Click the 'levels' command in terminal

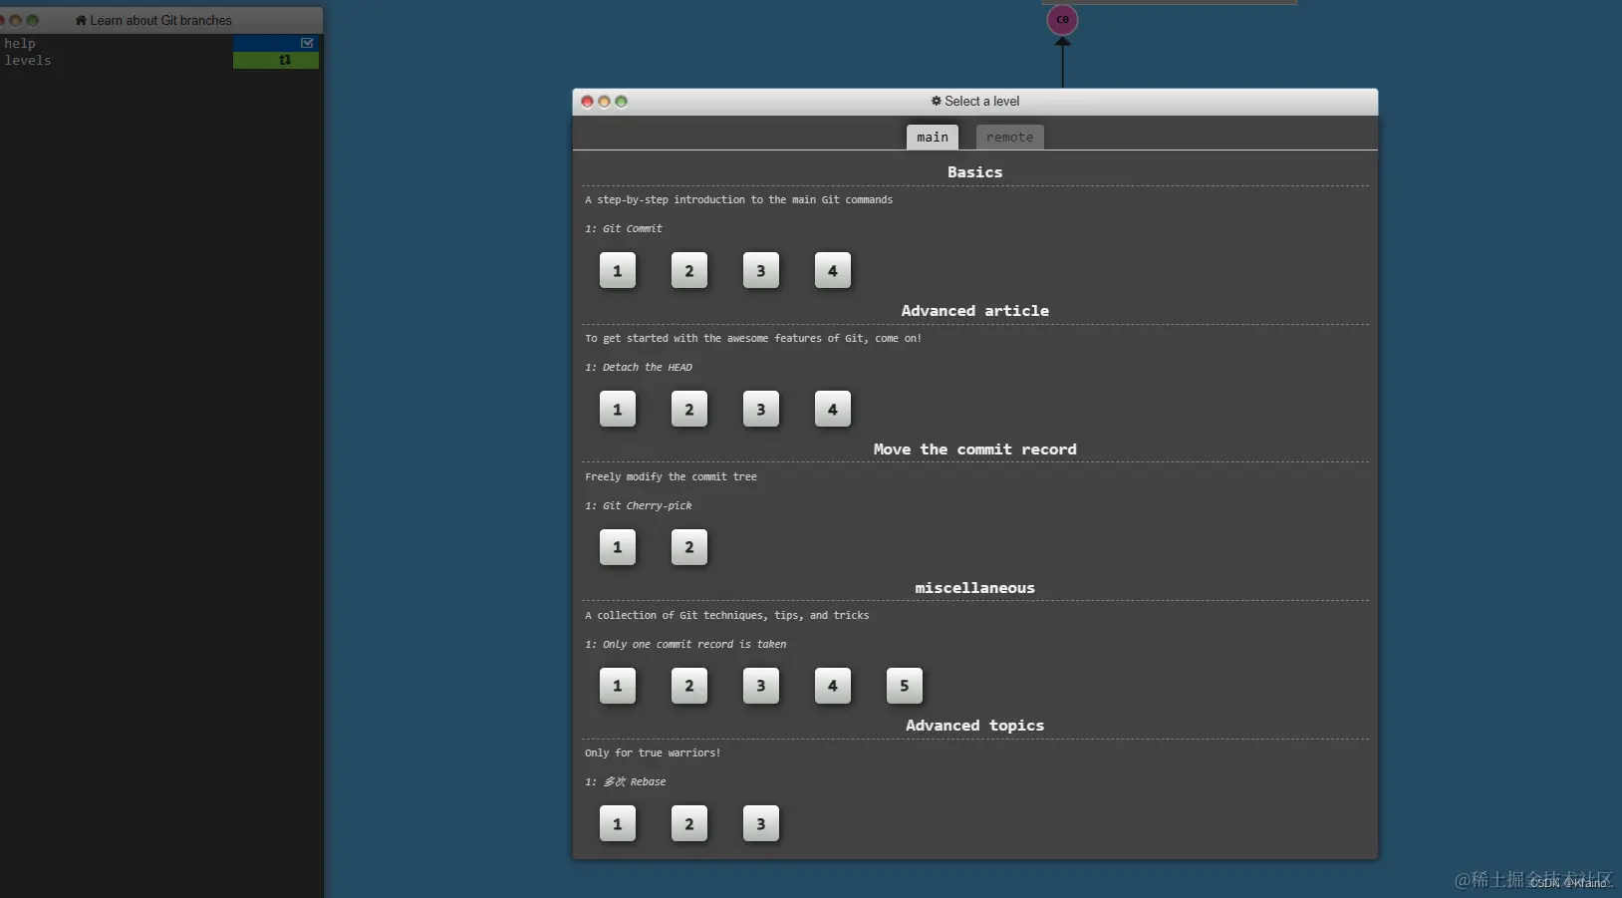[x=28, y=61]
